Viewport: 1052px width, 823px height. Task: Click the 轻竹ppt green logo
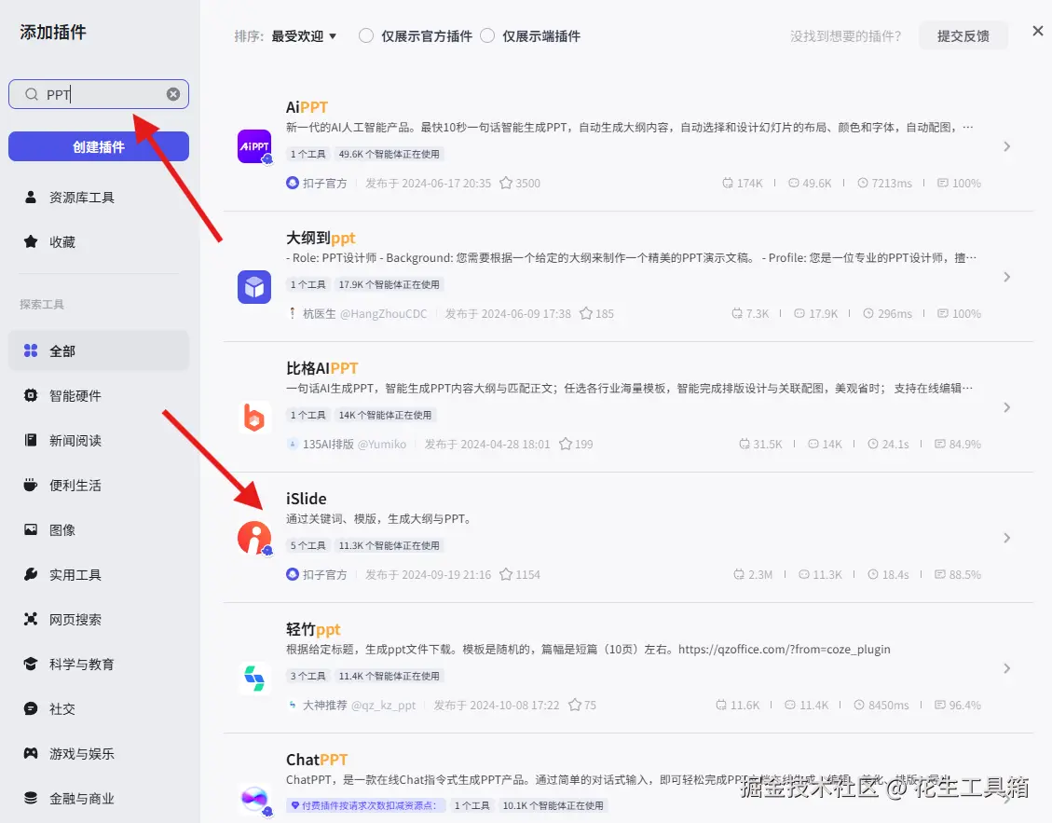point(254,678)
